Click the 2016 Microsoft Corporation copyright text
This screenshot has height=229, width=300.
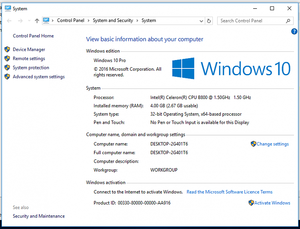pos(128,72)
